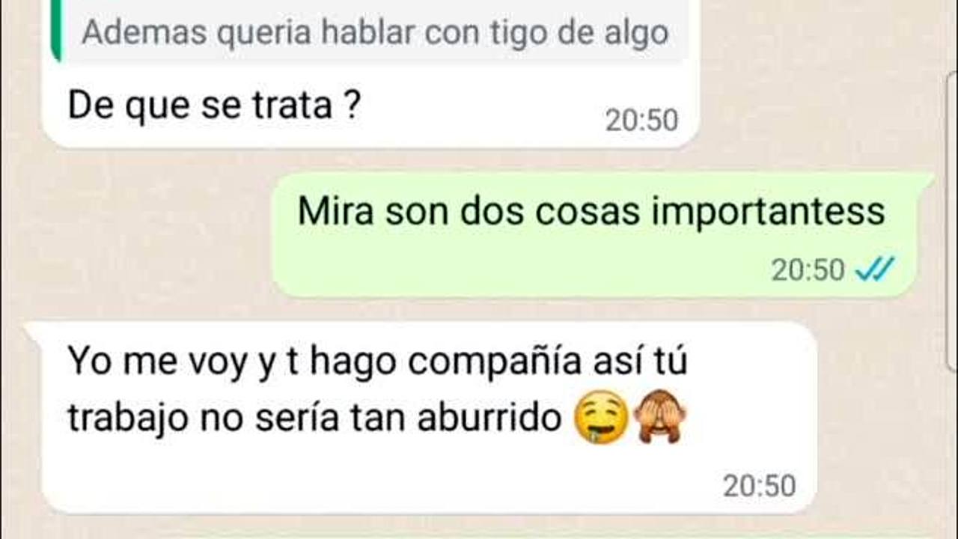Click the word 'Mira' in the sent message
Viewport: 958px width, 539px height.
pyautogui.click(x=335, y=212)
